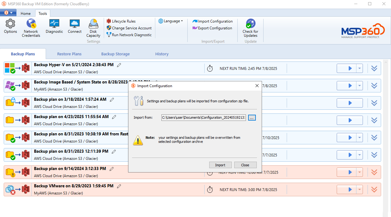Screen dimensions: 391x217
Task: Click the Hyper-V plan type icon
Action: coord(10,68)
